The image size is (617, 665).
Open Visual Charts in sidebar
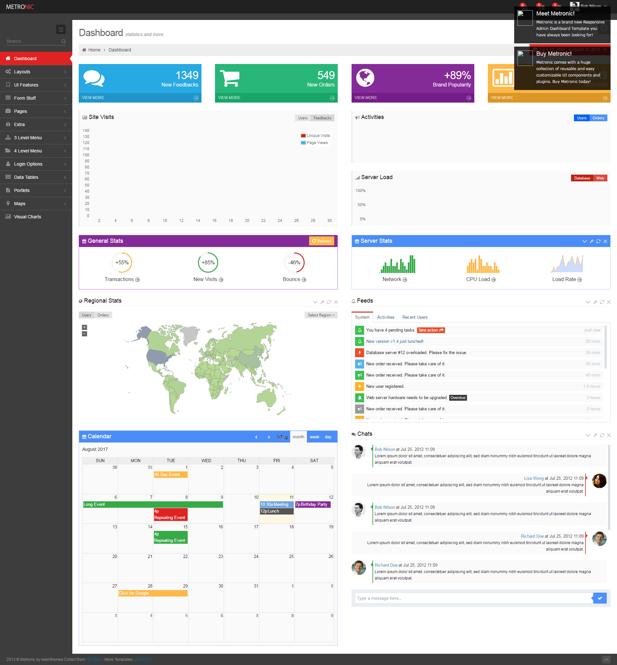tap(36, 217)
